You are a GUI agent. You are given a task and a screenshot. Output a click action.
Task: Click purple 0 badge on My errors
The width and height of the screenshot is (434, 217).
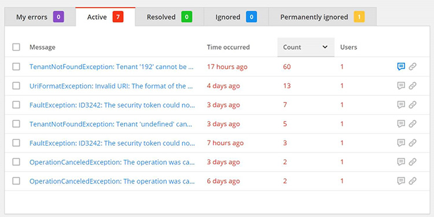coord(58,17)
